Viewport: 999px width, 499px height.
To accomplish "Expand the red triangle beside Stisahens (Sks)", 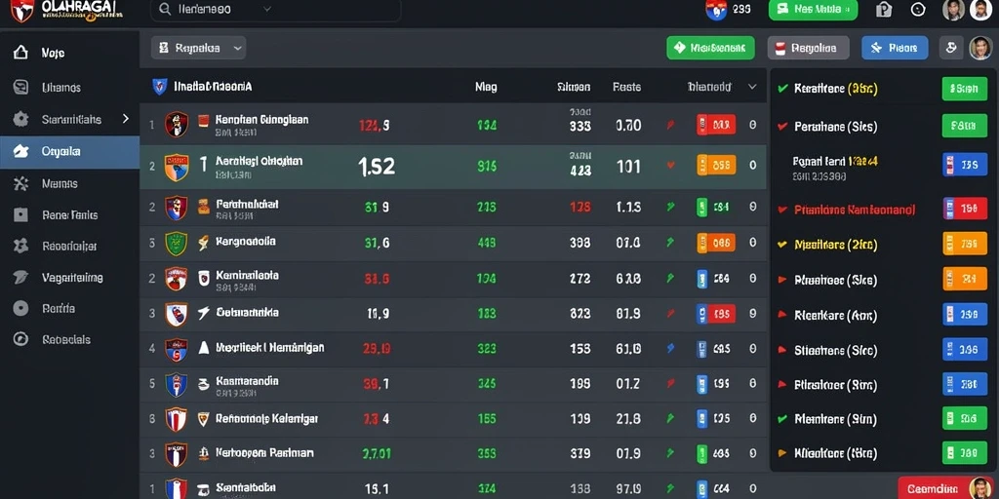I will coord(783,350).
